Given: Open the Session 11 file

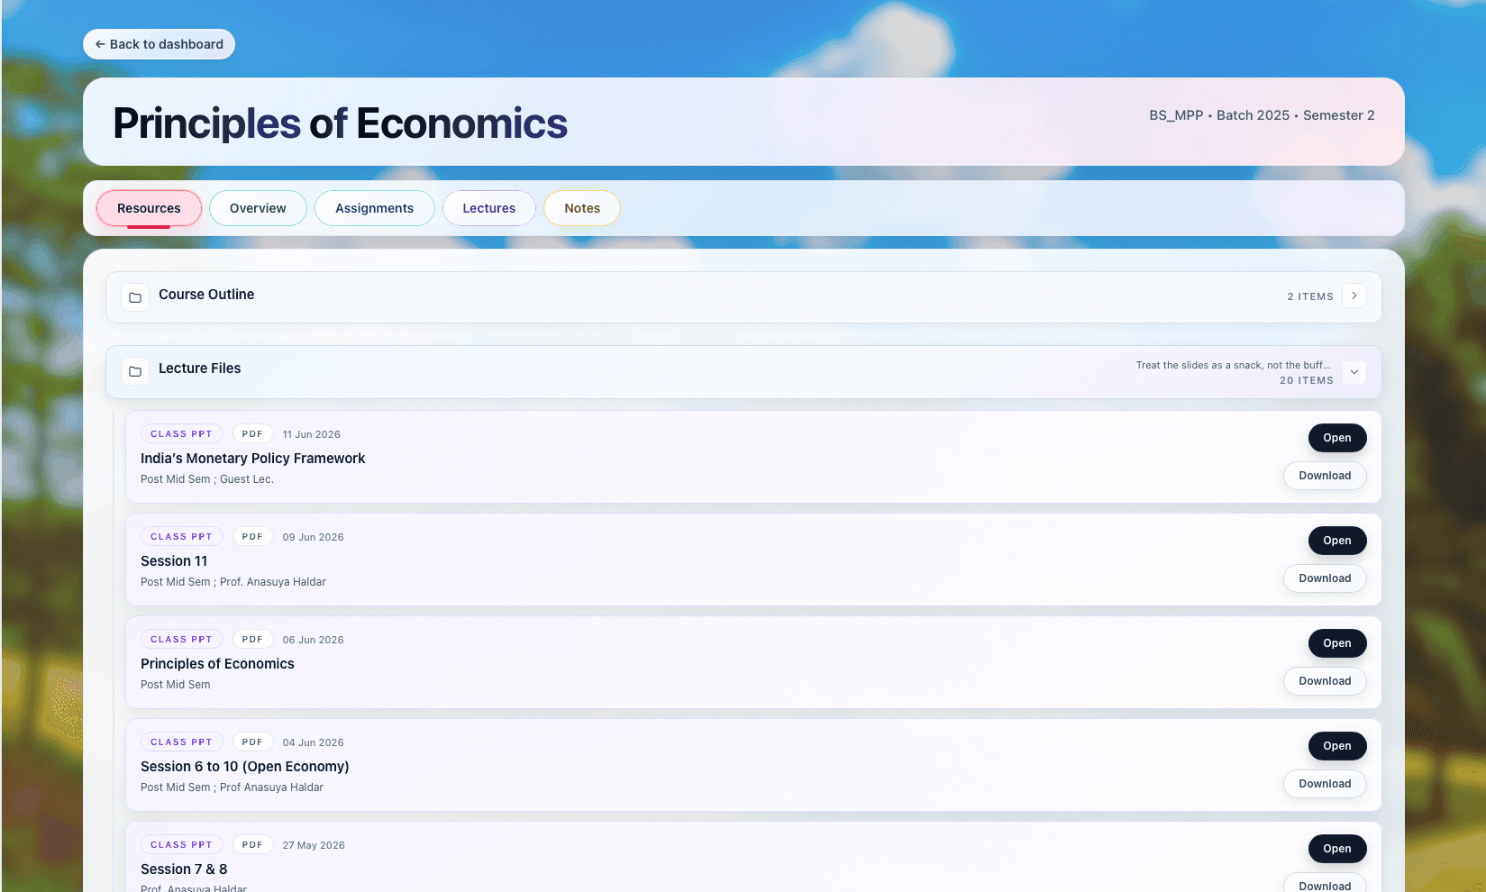Looking at the screenshot, I should 1337,541.
